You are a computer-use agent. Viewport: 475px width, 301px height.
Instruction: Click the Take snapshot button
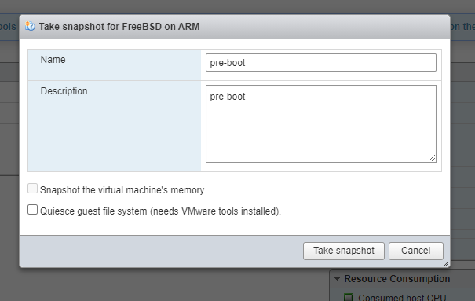(344, 251)
